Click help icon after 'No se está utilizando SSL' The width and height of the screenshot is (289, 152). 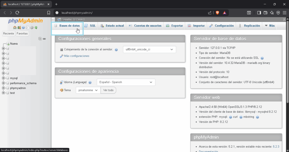click(262, 58)
